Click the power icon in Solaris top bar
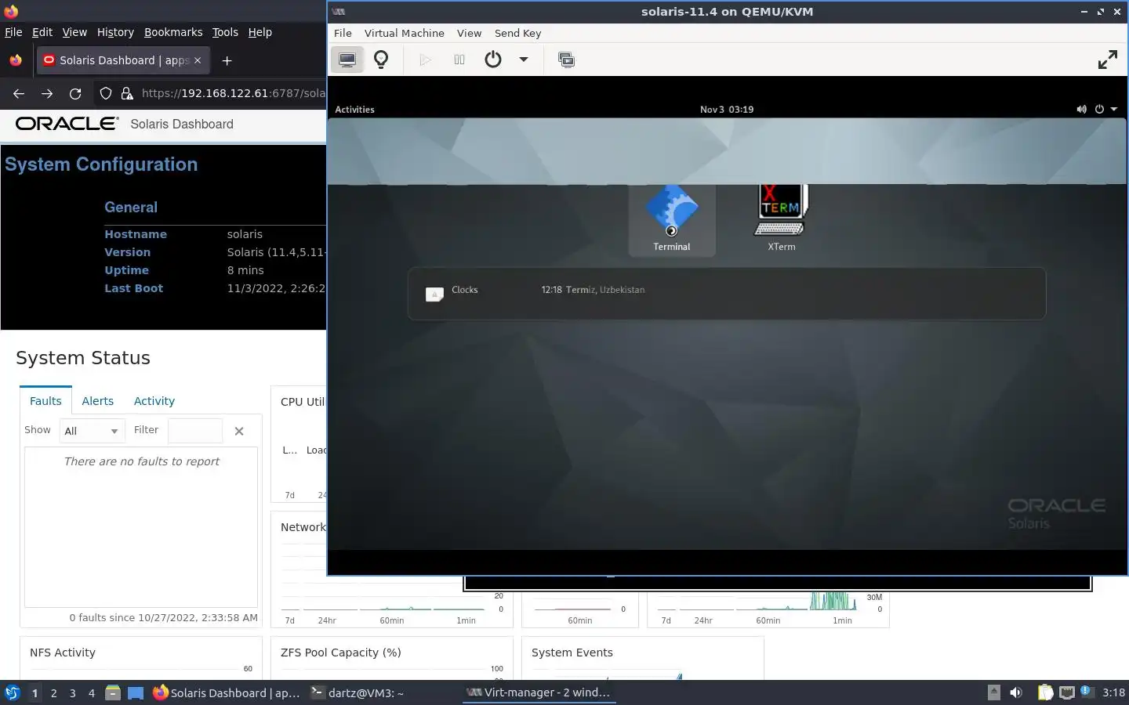 click(x=1099, y=110)
